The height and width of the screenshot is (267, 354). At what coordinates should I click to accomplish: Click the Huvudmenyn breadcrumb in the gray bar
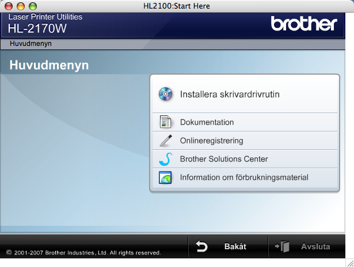[x=31, y=44]
